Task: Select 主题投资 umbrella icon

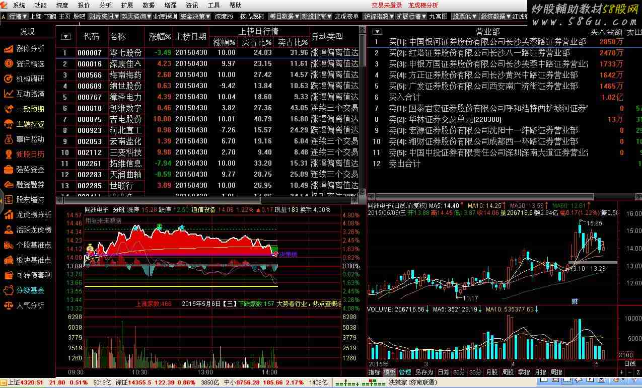Action: pos(8,124)
